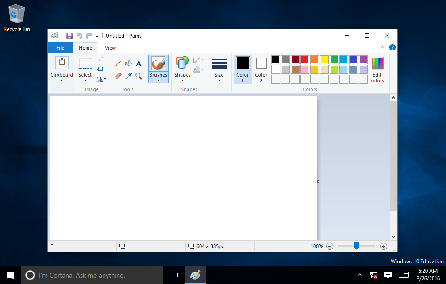Pick the yellow color swatch

[324, 60]
